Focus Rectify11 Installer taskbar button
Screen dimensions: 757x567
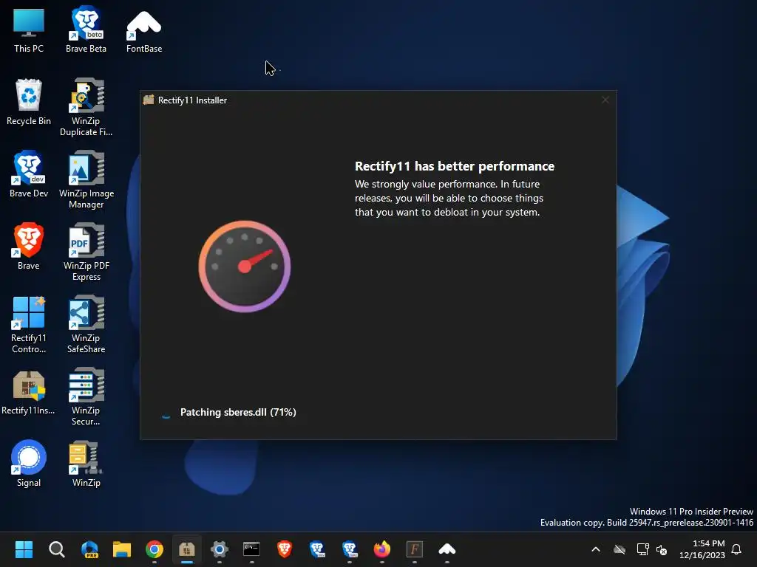point(187,549)
